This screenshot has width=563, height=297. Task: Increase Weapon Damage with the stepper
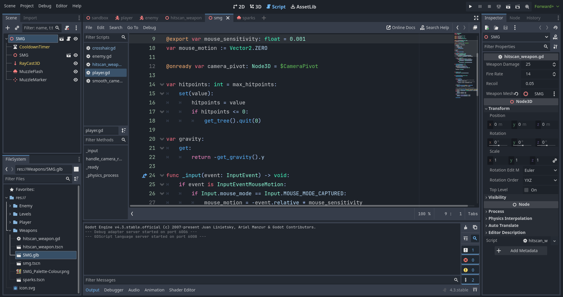point(554,63)
